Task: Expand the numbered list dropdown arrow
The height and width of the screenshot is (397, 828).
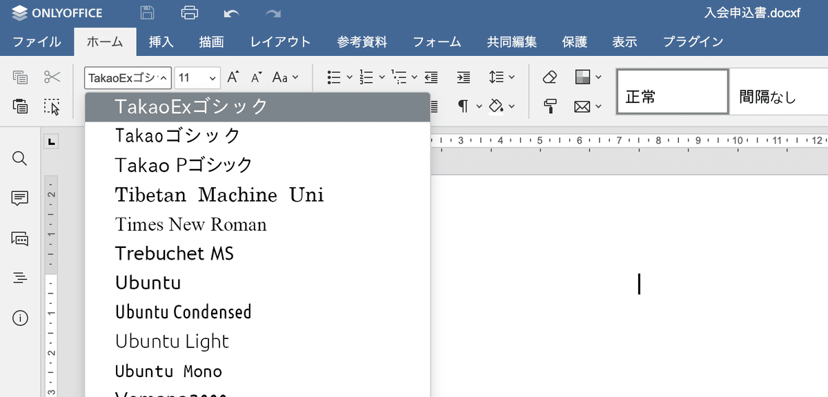Action: tap(382, 77)
